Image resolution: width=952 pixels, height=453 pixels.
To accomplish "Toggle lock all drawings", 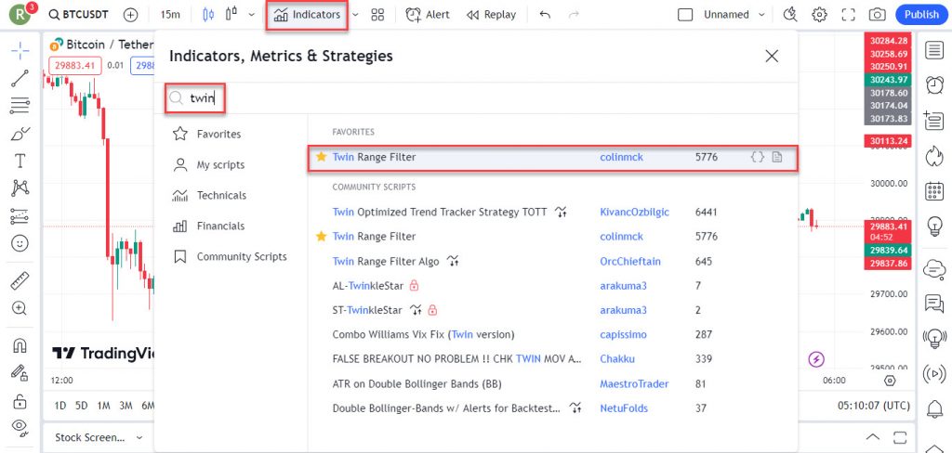I will pyautogui.click(x=20, y=401).
